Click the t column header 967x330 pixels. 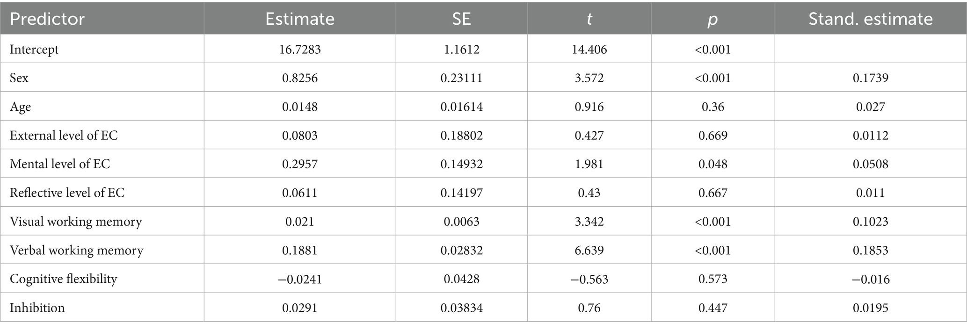589,19
